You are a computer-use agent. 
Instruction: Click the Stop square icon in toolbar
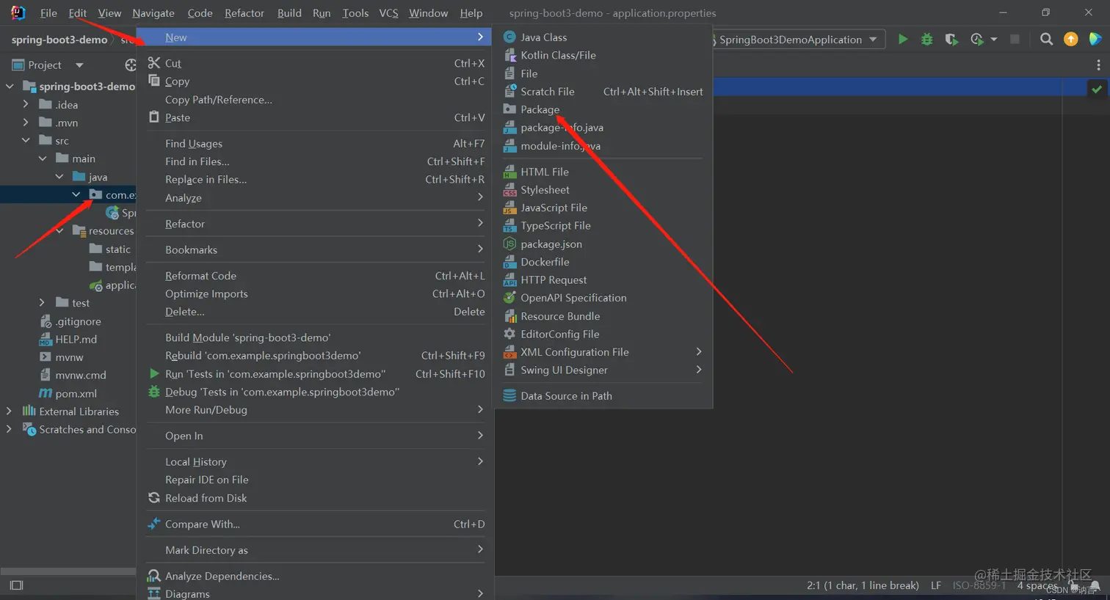(1015, 39)
